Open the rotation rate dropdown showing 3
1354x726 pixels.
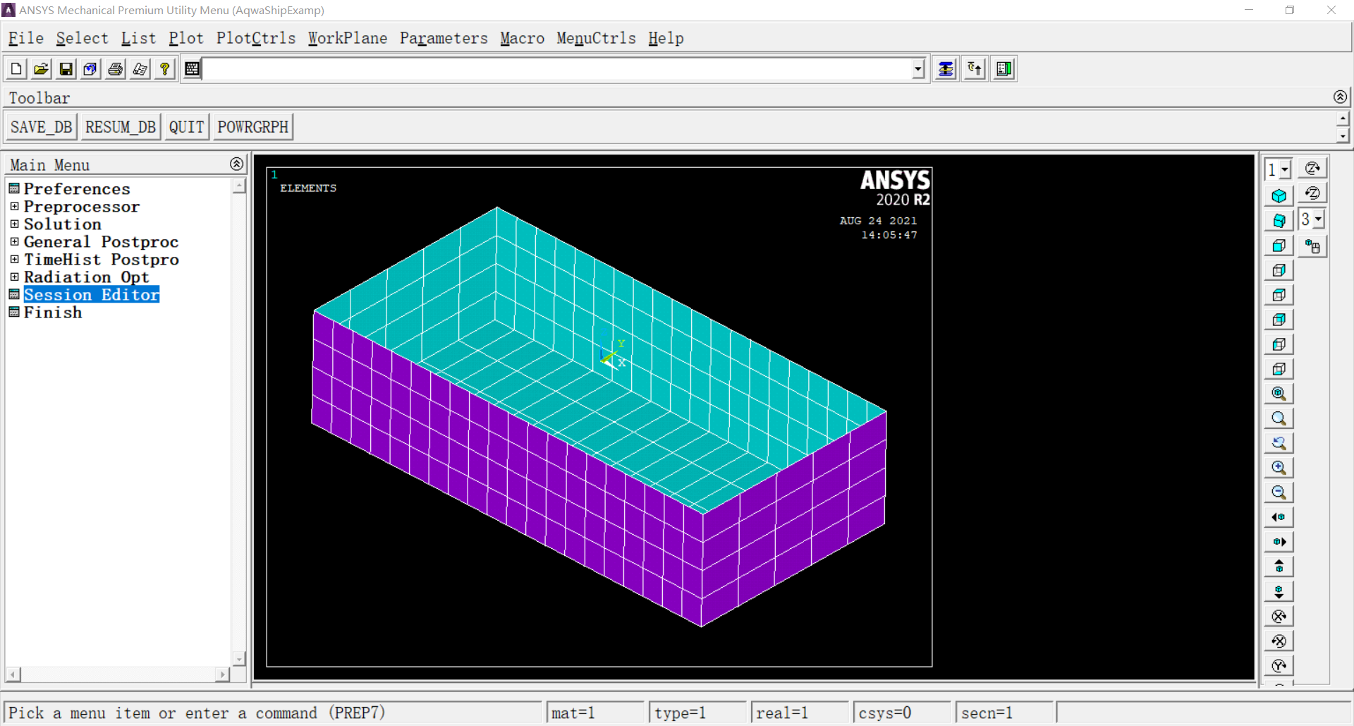coord(1317,219)
